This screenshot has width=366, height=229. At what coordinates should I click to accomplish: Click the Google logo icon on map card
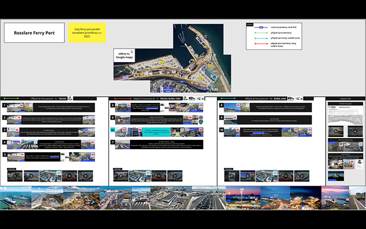pos(132,52)
